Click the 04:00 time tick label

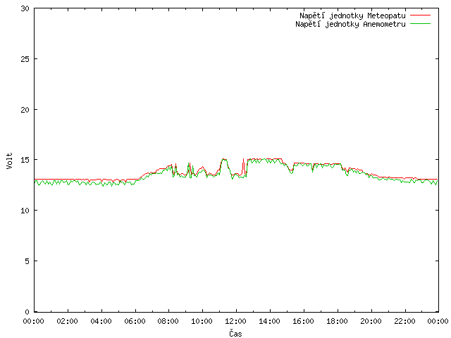tap(101, 321)
